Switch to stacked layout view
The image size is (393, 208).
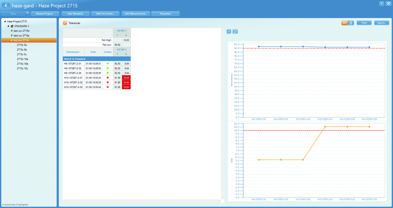pos(351,23)
